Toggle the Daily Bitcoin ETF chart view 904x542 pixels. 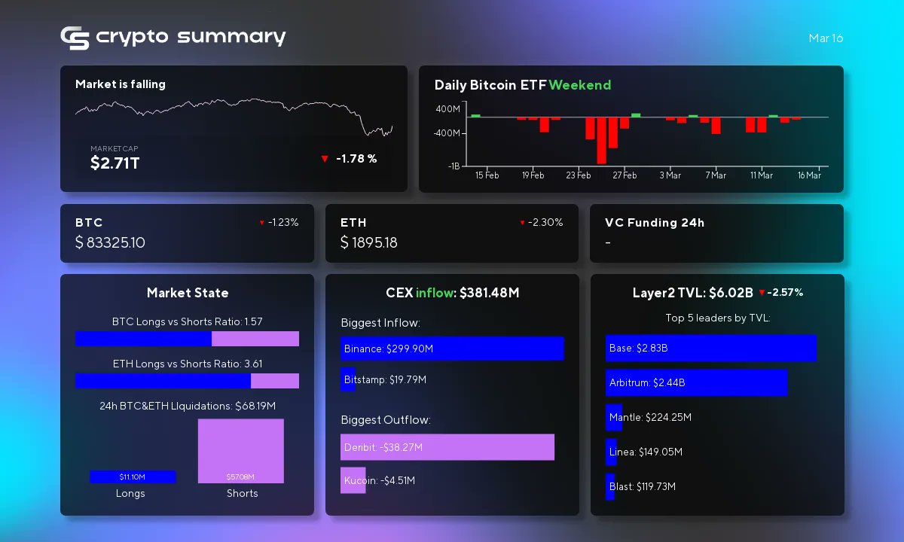point(631,128)
